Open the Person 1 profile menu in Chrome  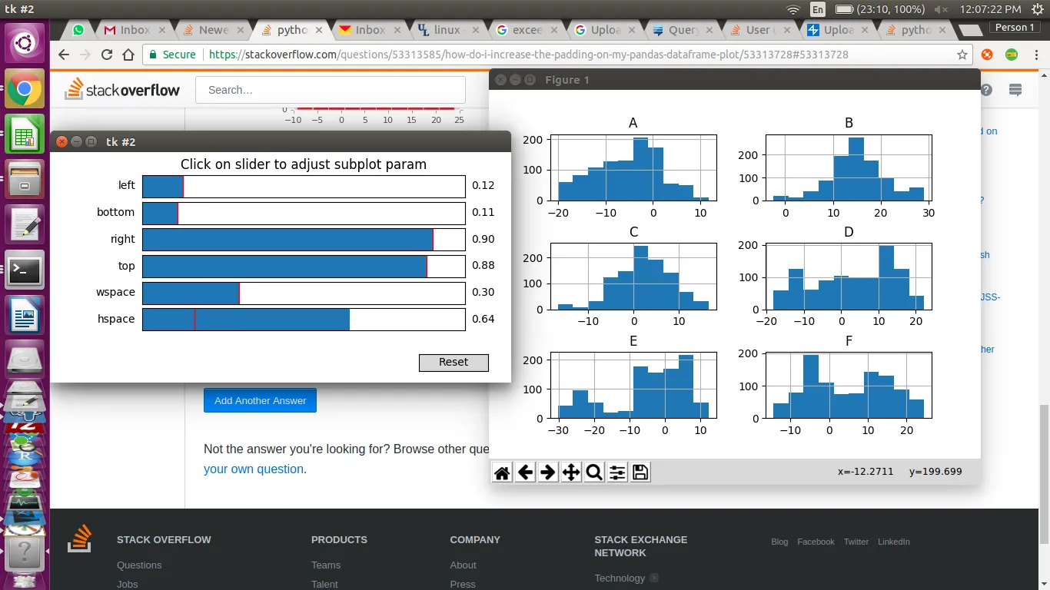1015,28
